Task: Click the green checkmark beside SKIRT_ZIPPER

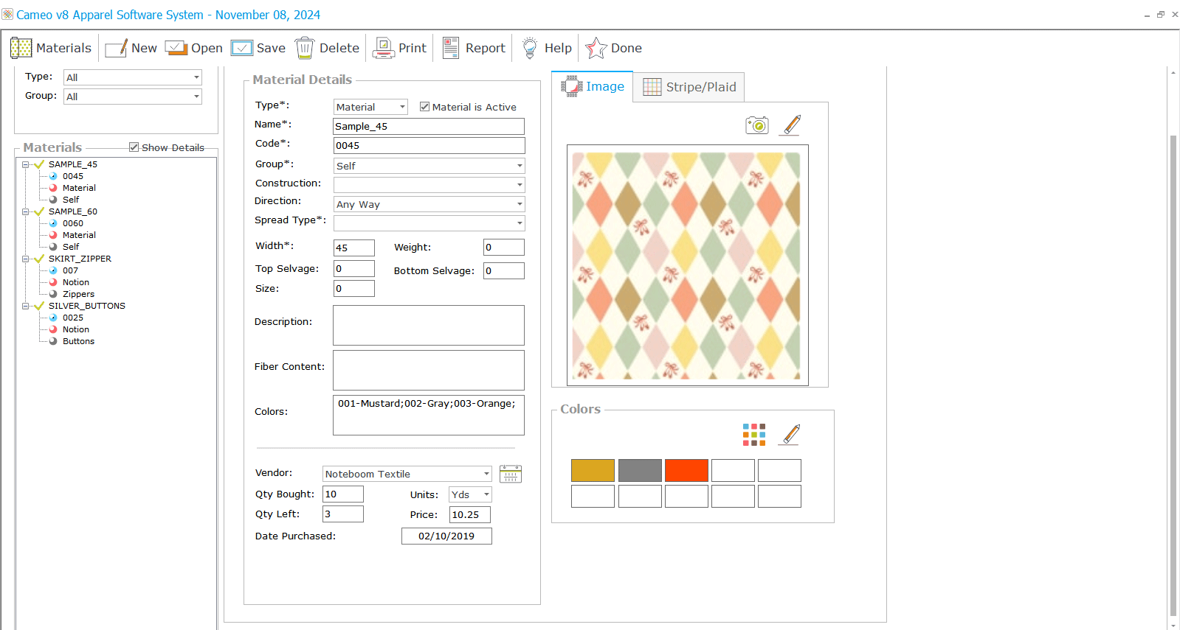Action: pos(40,259)
